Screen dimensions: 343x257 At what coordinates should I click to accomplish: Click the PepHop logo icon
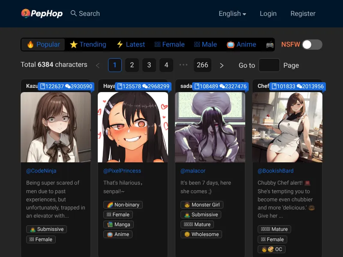click(26, 13)
